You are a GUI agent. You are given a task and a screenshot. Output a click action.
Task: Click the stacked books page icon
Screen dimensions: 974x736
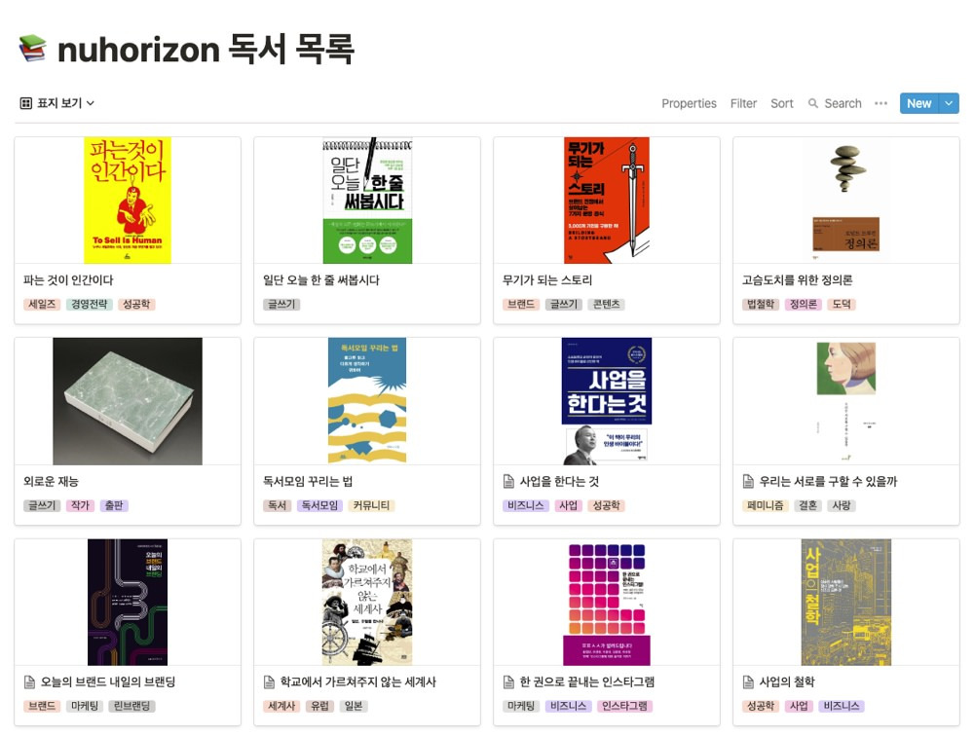point(32,49)
